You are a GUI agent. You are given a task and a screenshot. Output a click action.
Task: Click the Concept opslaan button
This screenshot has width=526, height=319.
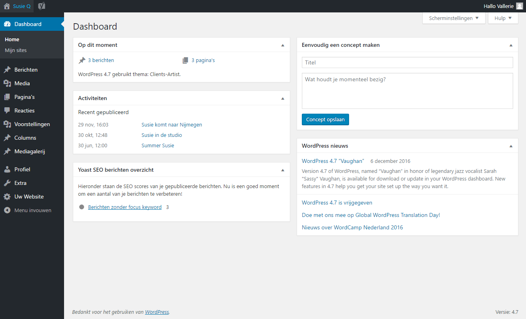coord(325,120)
